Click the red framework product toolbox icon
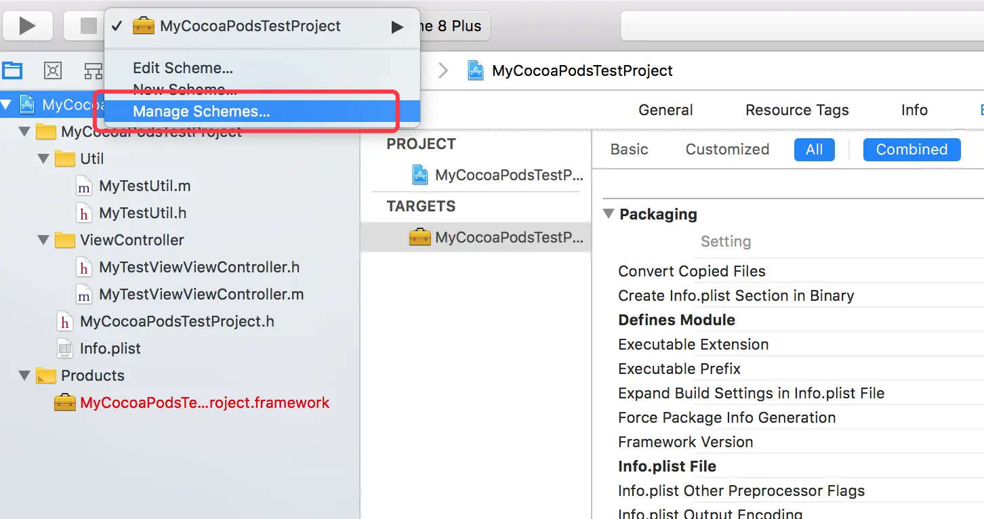Screen dimensions: 984x519 65,402
